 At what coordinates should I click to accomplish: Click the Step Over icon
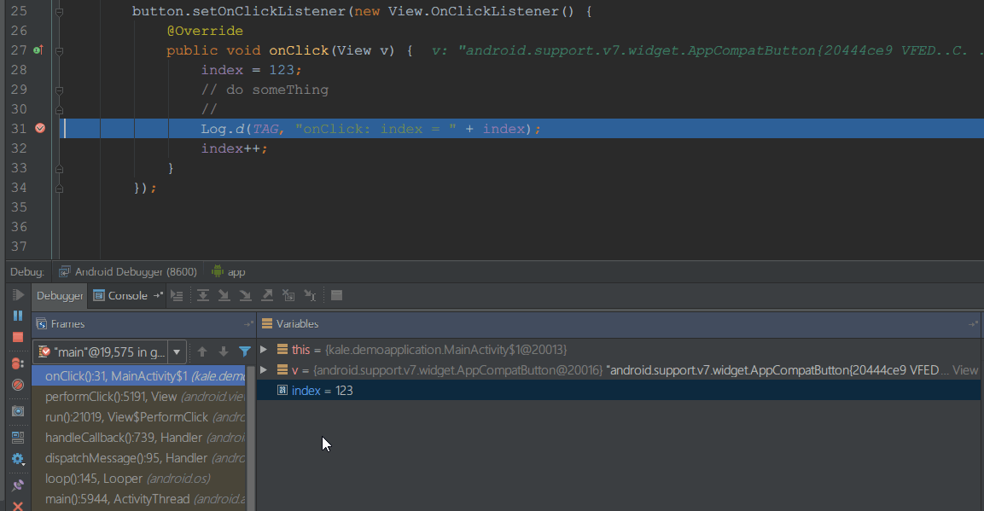pos(203,295)
